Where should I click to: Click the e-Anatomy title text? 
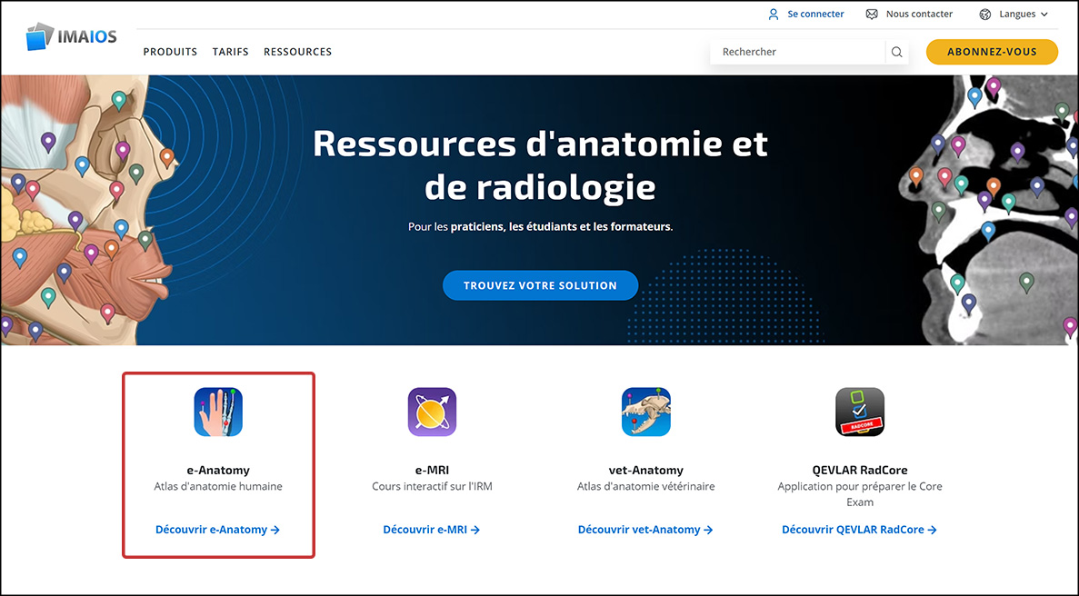point(218,471)
